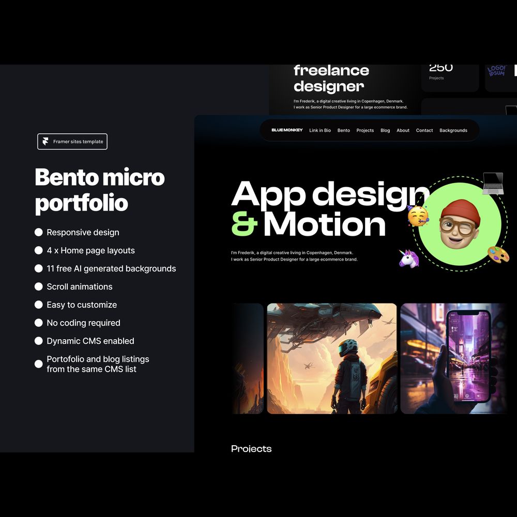Click the BLUE MONKEY brand logo

[287, 130]
